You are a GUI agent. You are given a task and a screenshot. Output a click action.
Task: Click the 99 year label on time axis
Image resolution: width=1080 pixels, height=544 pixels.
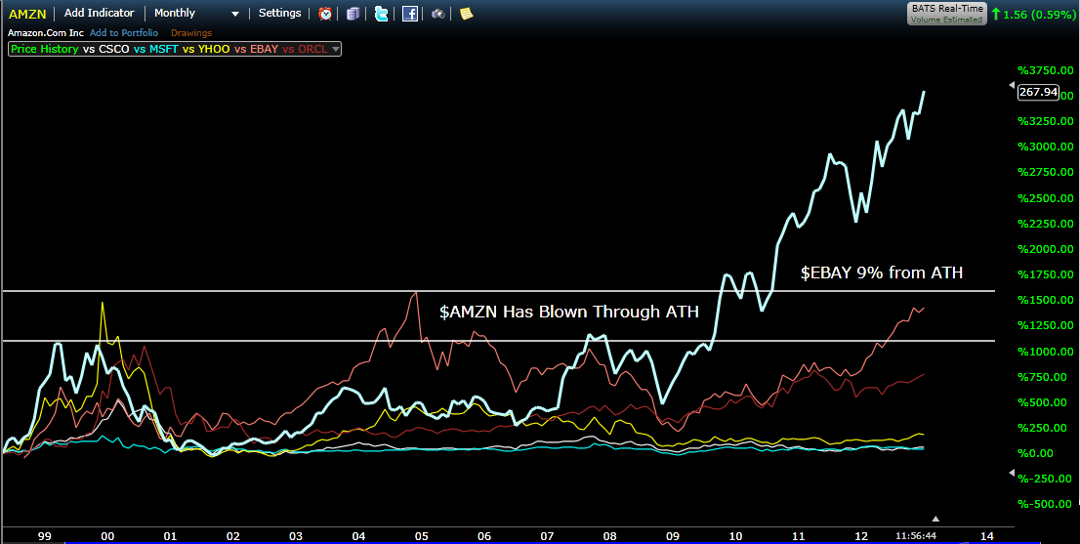45,535
